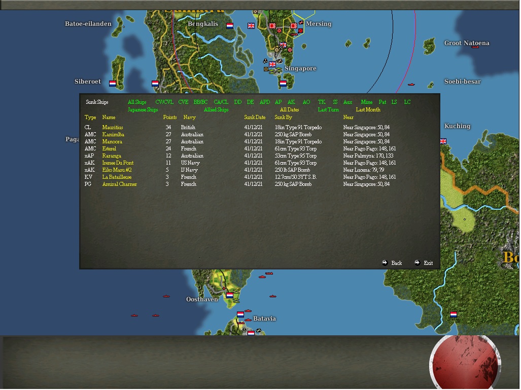Filter sunk ships by TK
The height and width of the screenshot is (390, 521).
pos(322,102)
